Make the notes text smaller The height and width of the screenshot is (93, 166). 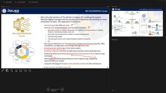coord(115,90)
